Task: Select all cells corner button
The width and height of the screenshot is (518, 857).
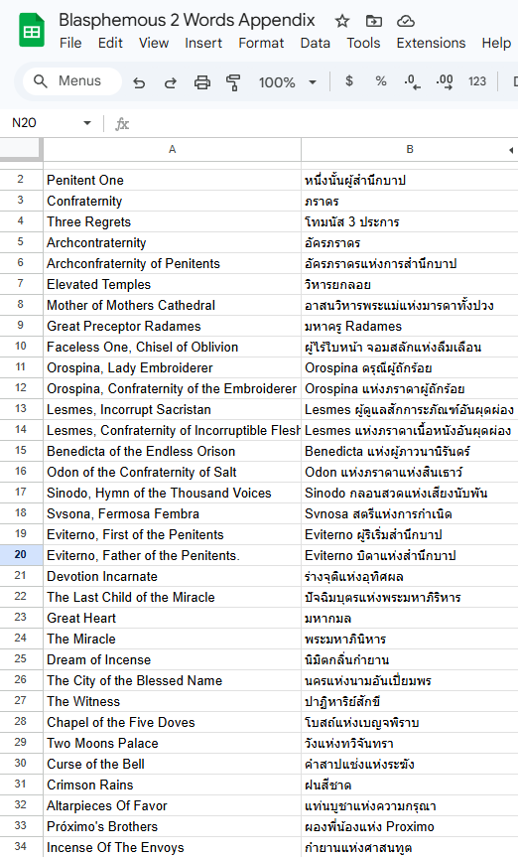Action: point(20,149)
